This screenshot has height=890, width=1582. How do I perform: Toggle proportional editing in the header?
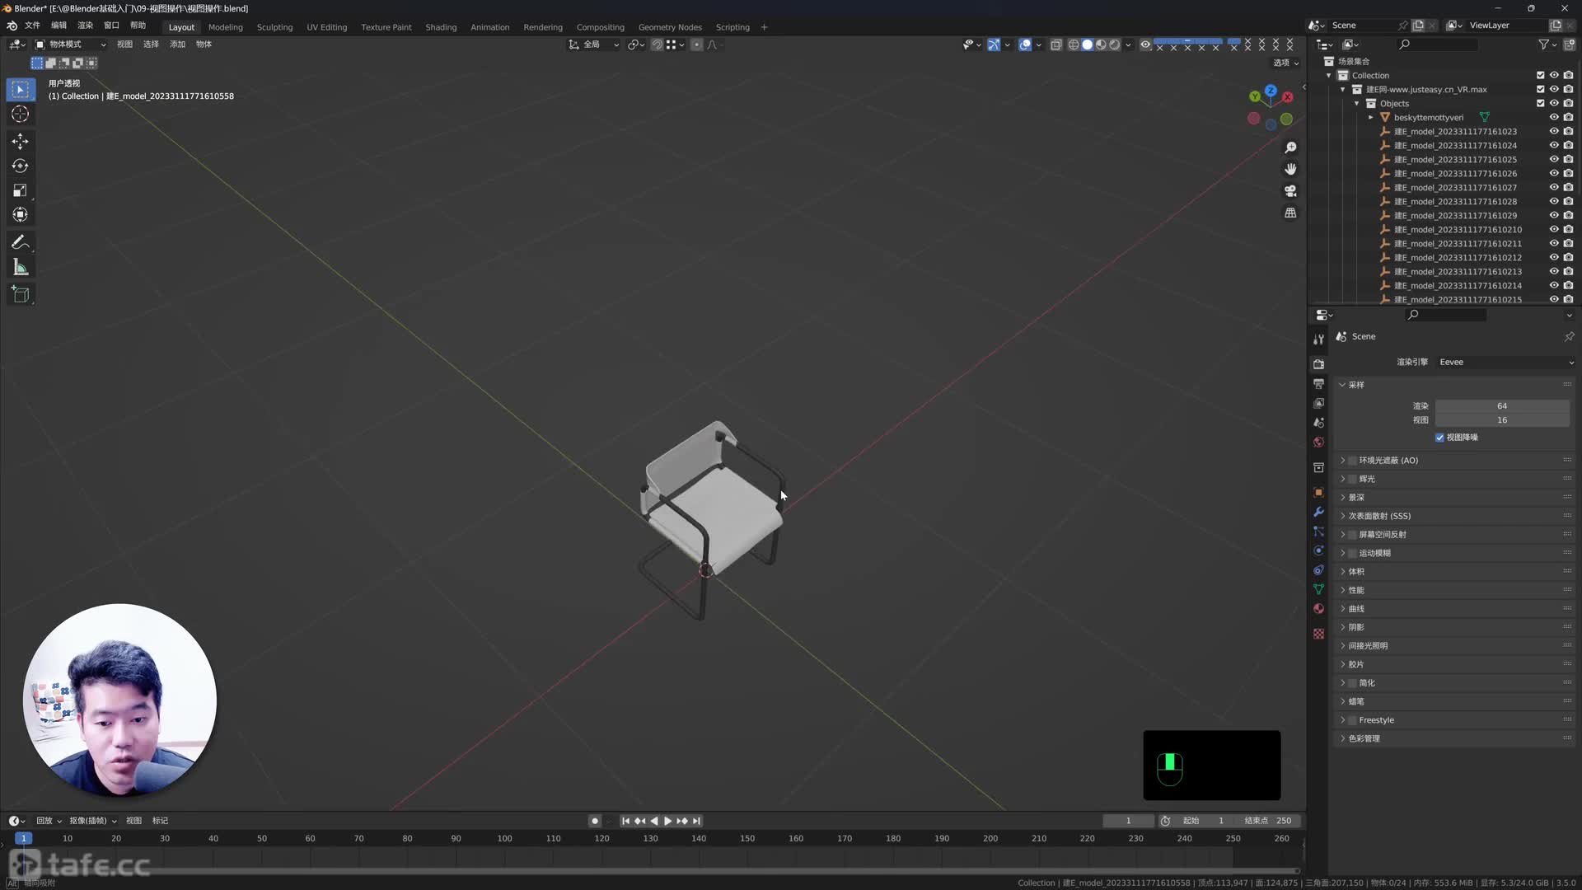coord(696,44)
